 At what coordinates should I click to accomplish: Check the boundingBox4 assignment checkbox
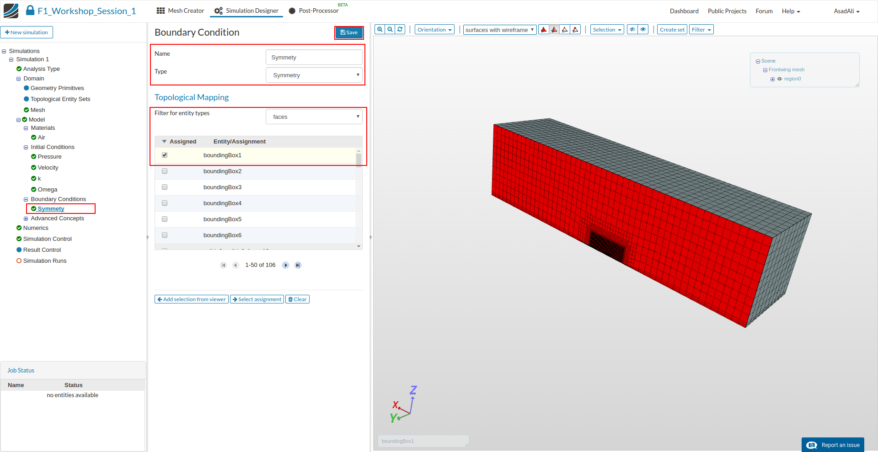click(165, 203)
